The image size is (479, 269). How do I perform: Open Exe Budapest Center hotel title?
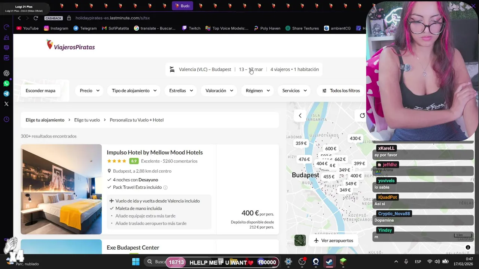coord(133,248)
